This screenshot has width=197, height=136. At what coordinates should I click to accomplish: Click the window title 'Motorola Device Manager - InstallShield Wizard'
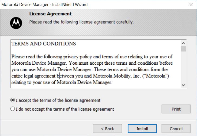44,5
